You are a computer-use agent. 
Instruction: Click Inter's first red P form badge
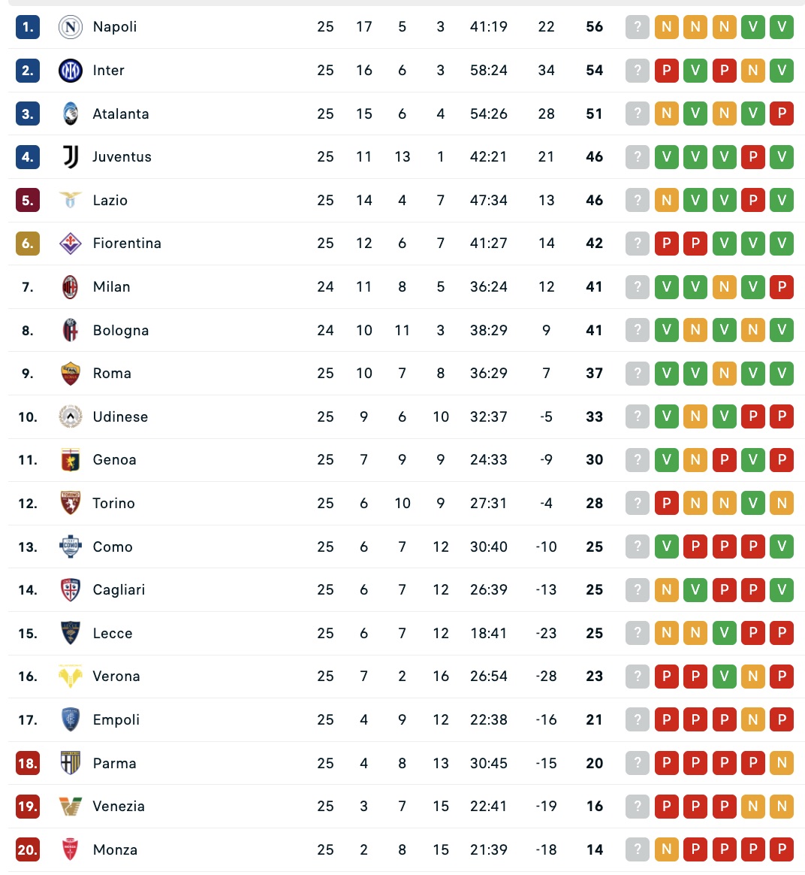pos(666,71)
